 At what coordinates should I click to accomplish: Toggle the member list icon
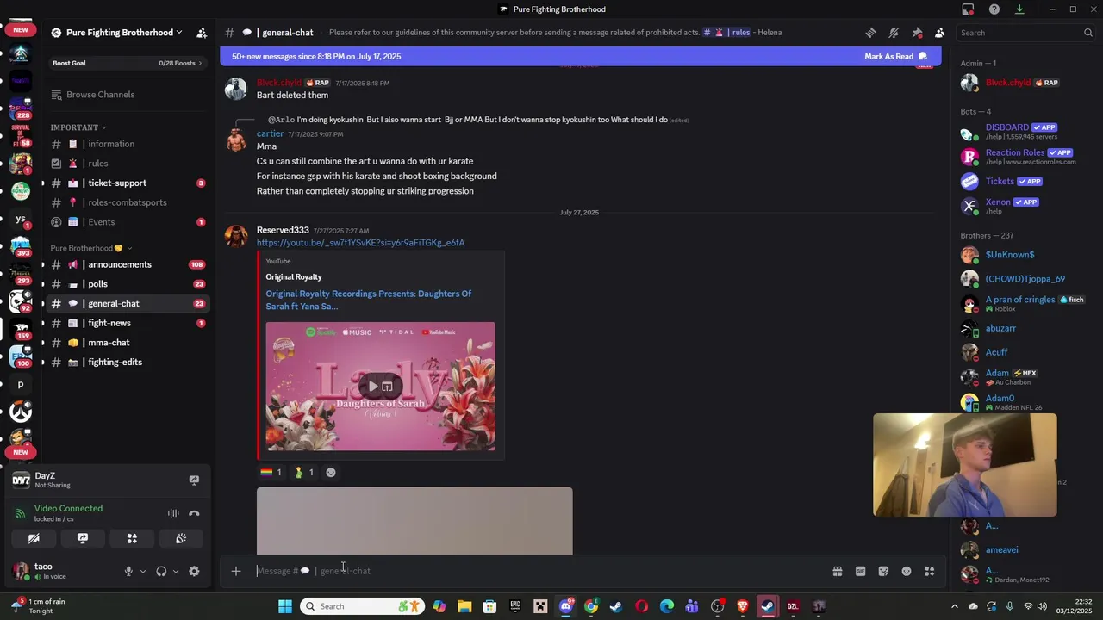click(x=939, y=33)
